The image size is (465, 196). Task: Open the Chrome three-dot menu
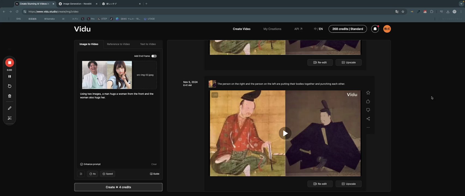[x=461, y=12]
